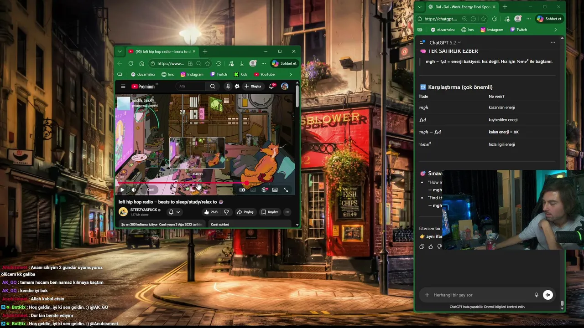Click the Canlı live button in the player
This screenshot has height=328, width=584.
tap(150, 190)
